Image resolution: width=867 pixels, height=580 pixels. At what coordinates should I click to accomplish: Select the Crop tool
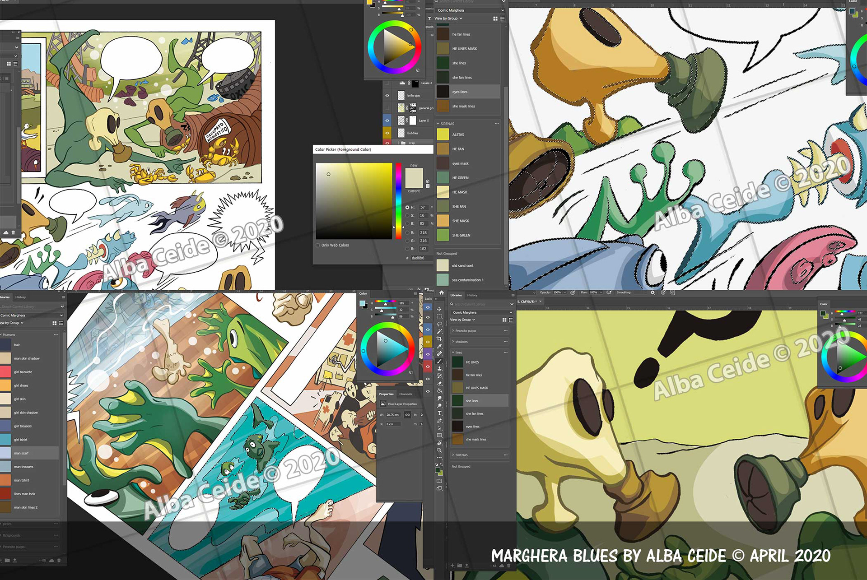click(x=439, y=339)
